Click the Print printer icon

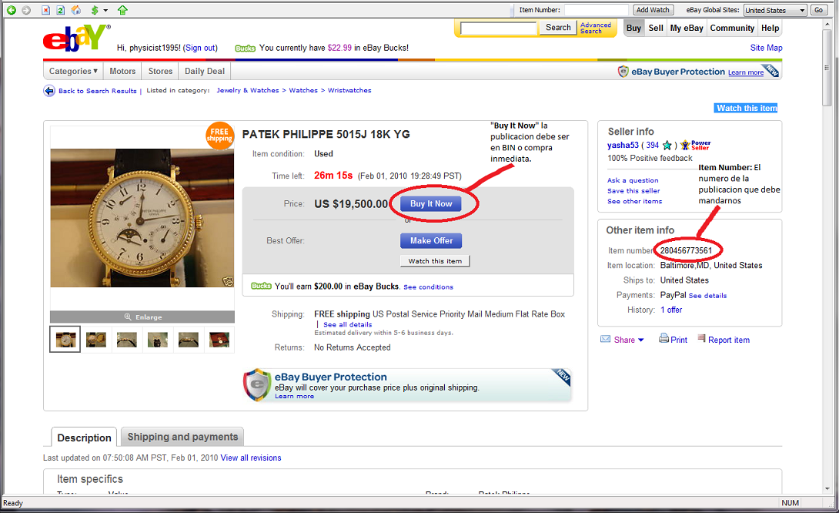point(664,338)
